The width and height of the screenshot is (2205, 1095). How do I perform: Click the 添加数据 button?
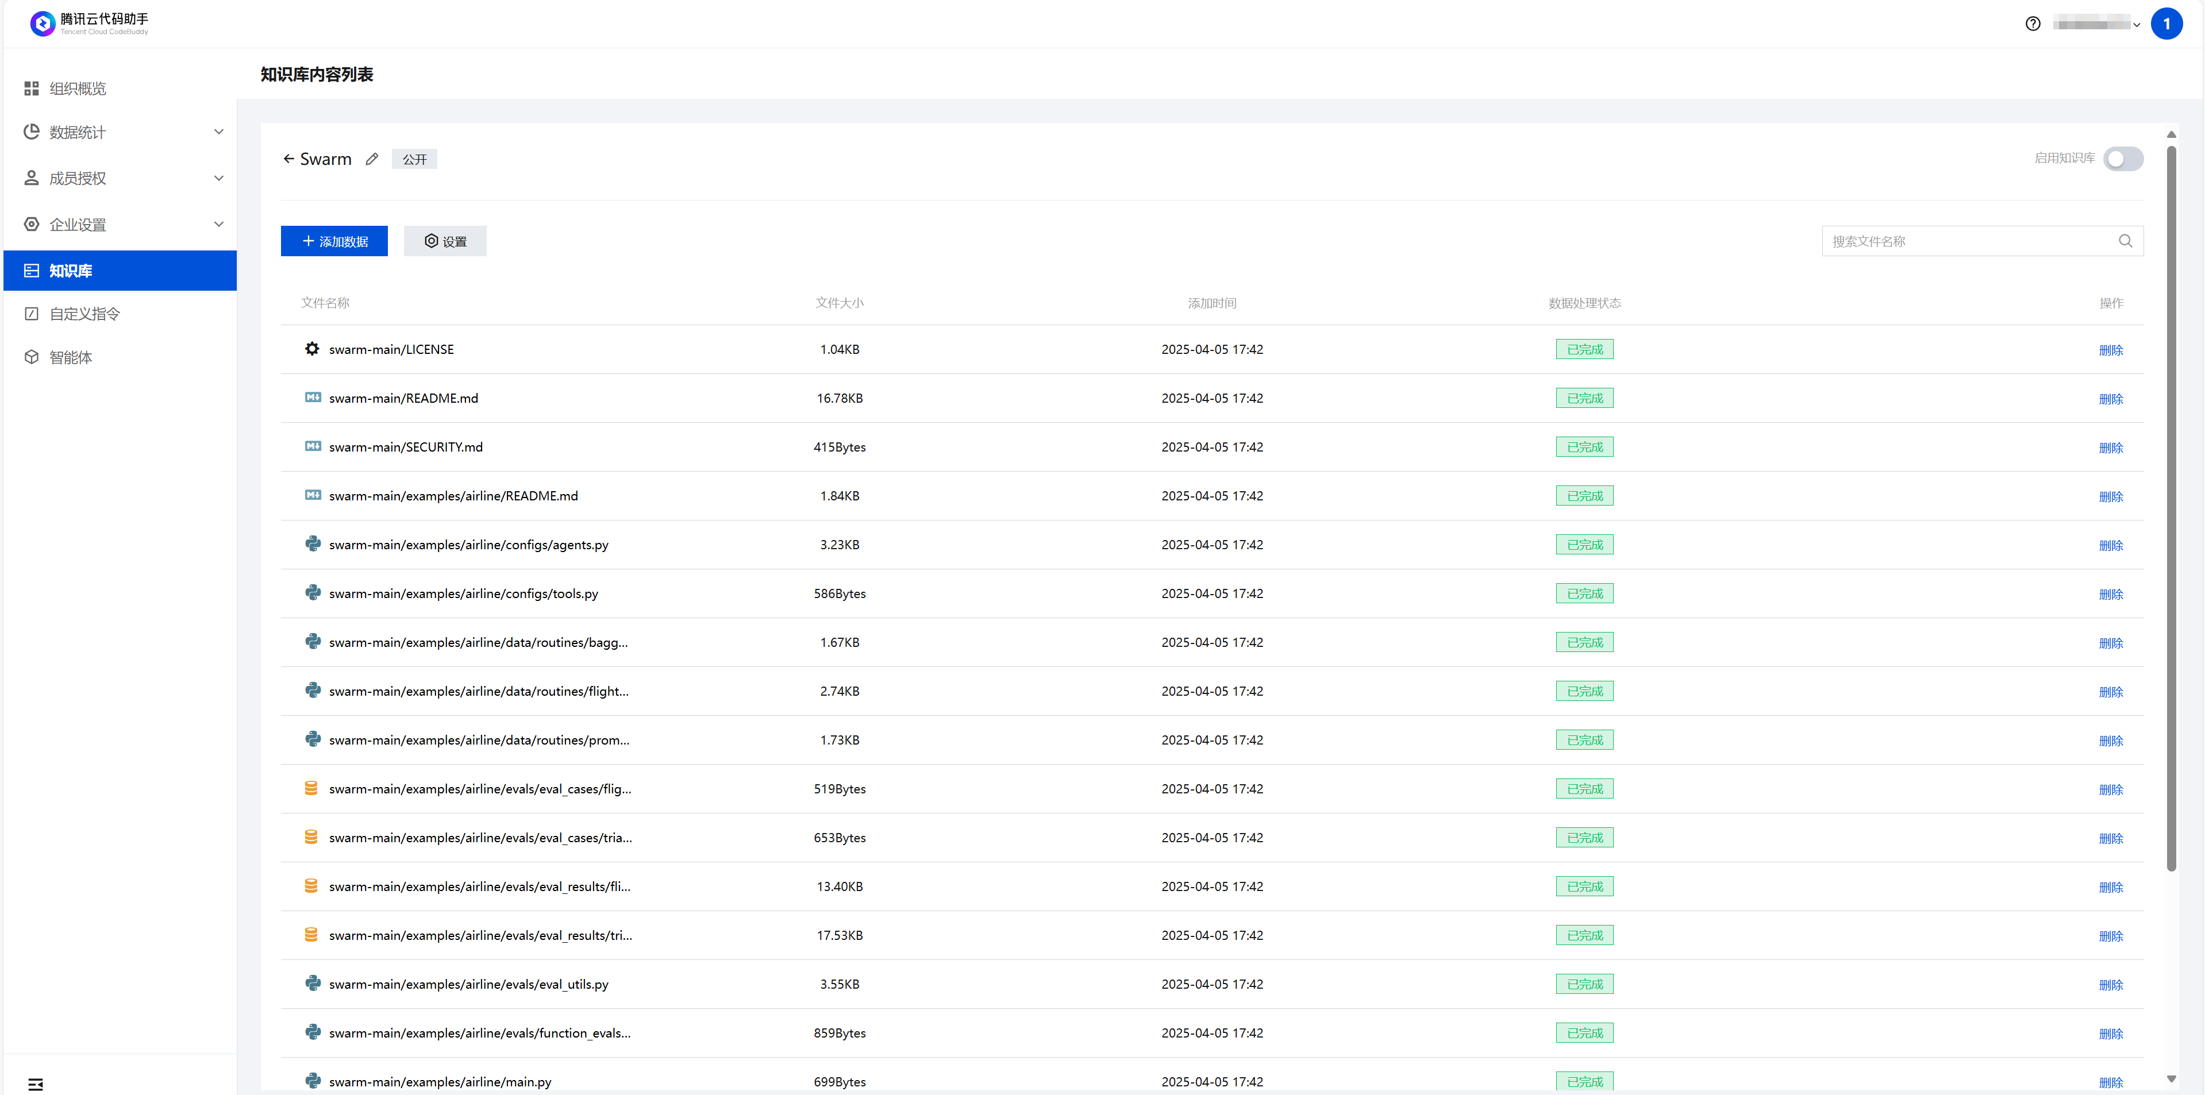(334, 241)
